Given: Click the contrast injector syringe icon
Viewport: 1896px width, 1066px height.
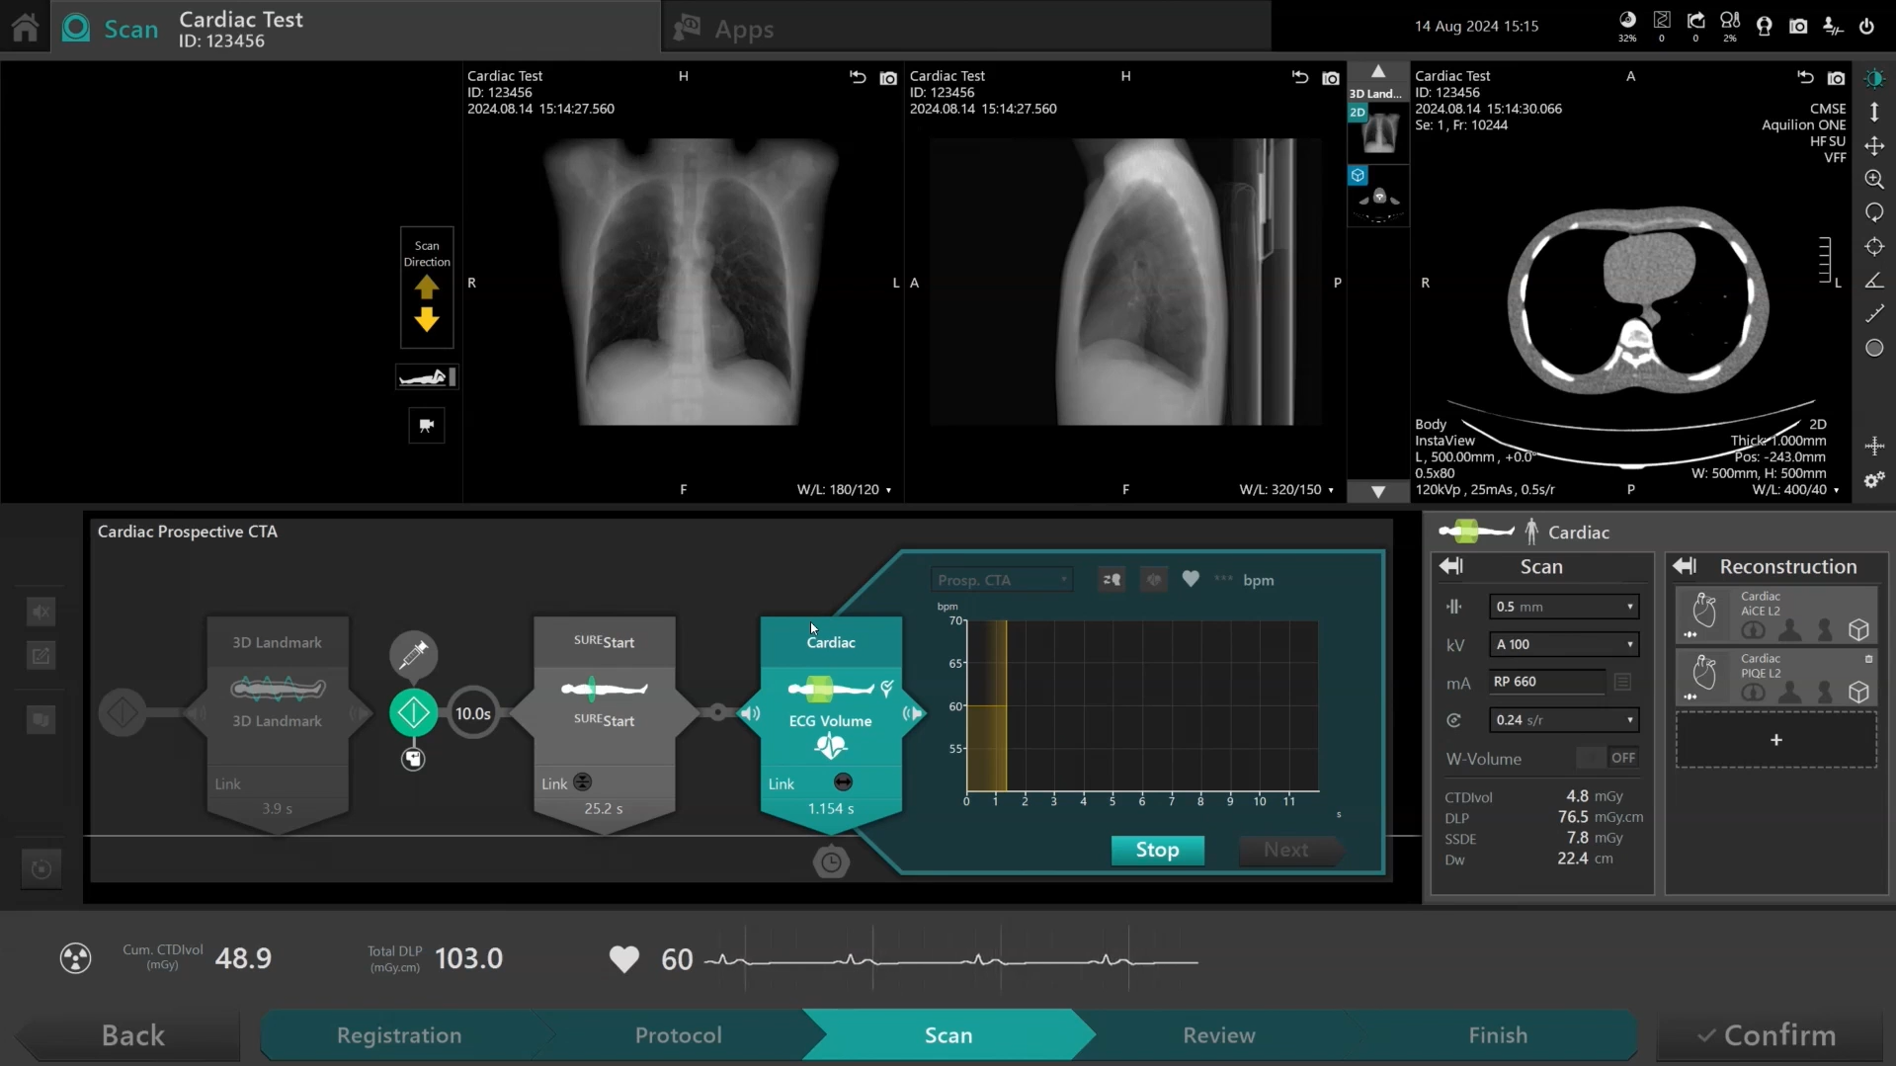Looking at the screenshot, I should pyautogui.click(x=413, y=654).
